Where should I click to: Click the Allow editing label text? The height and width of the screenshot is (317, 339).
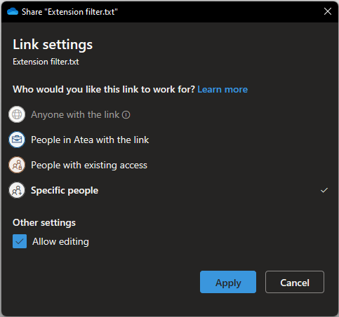(x=60, y=241)
